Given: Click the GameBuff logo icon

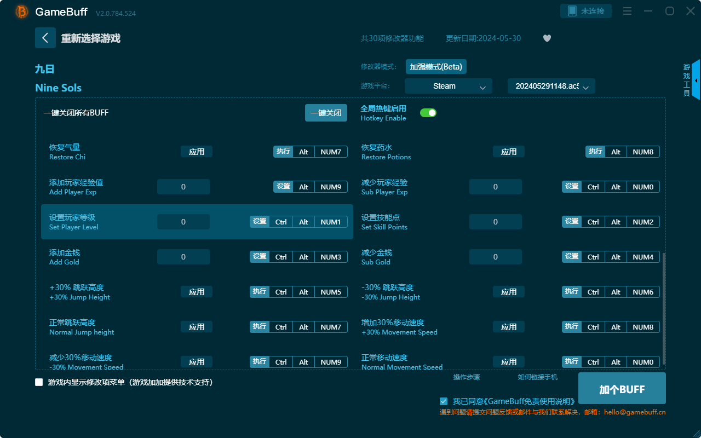Looking at the screenshot, I should (22, 11).
